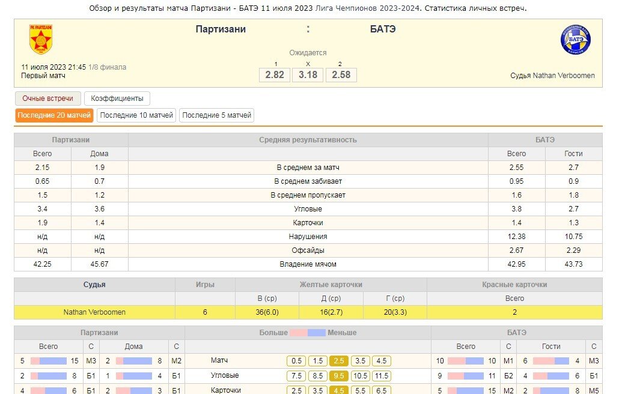Open the Очные встречи tab
This screenshot has height=394, width=622.
pos(47,98)
